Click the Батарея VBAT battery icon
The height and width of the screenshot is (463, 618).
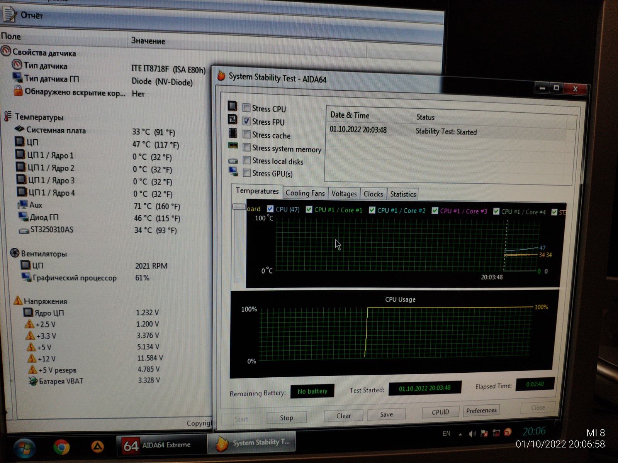pyautogui.click(x=33, y=381)
